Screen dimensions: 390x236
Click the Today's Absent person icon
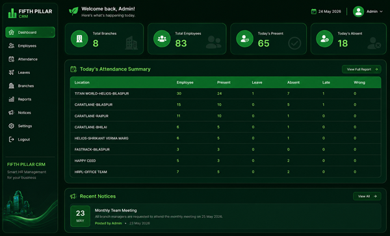tap(324, 39)
